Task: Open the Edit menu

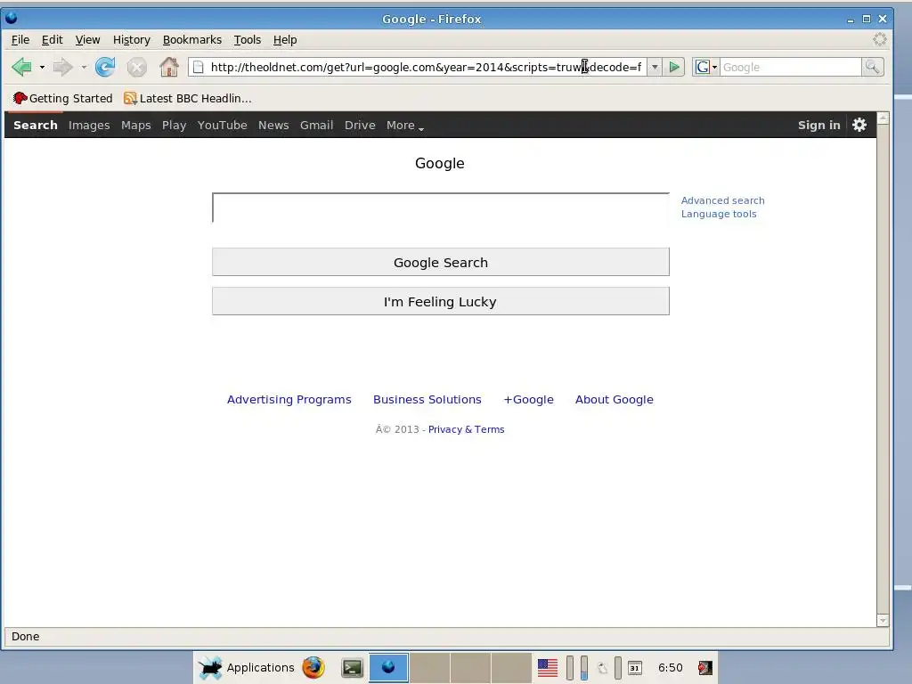Action: (52, 39)
